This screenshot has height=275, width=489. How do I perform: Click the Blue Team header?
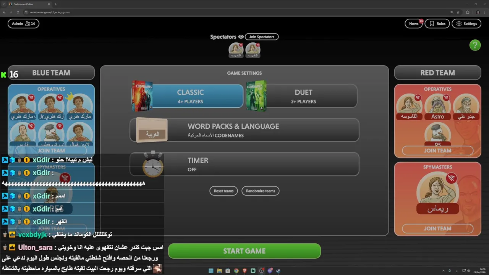pos(51,73)
